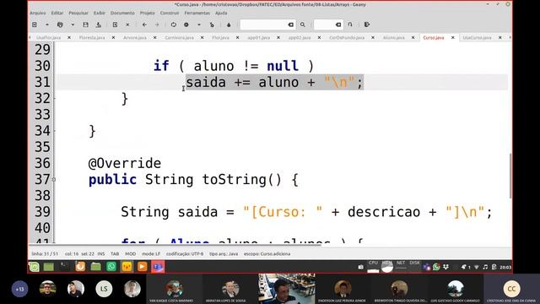
Task: Open the Arquivo menu
Action: 38,14
